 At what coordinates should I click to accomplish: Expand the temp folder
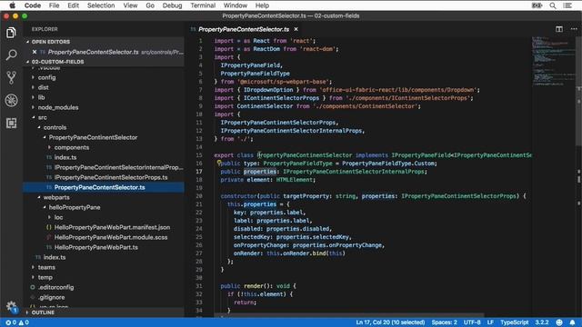click(x=45, y=277)
